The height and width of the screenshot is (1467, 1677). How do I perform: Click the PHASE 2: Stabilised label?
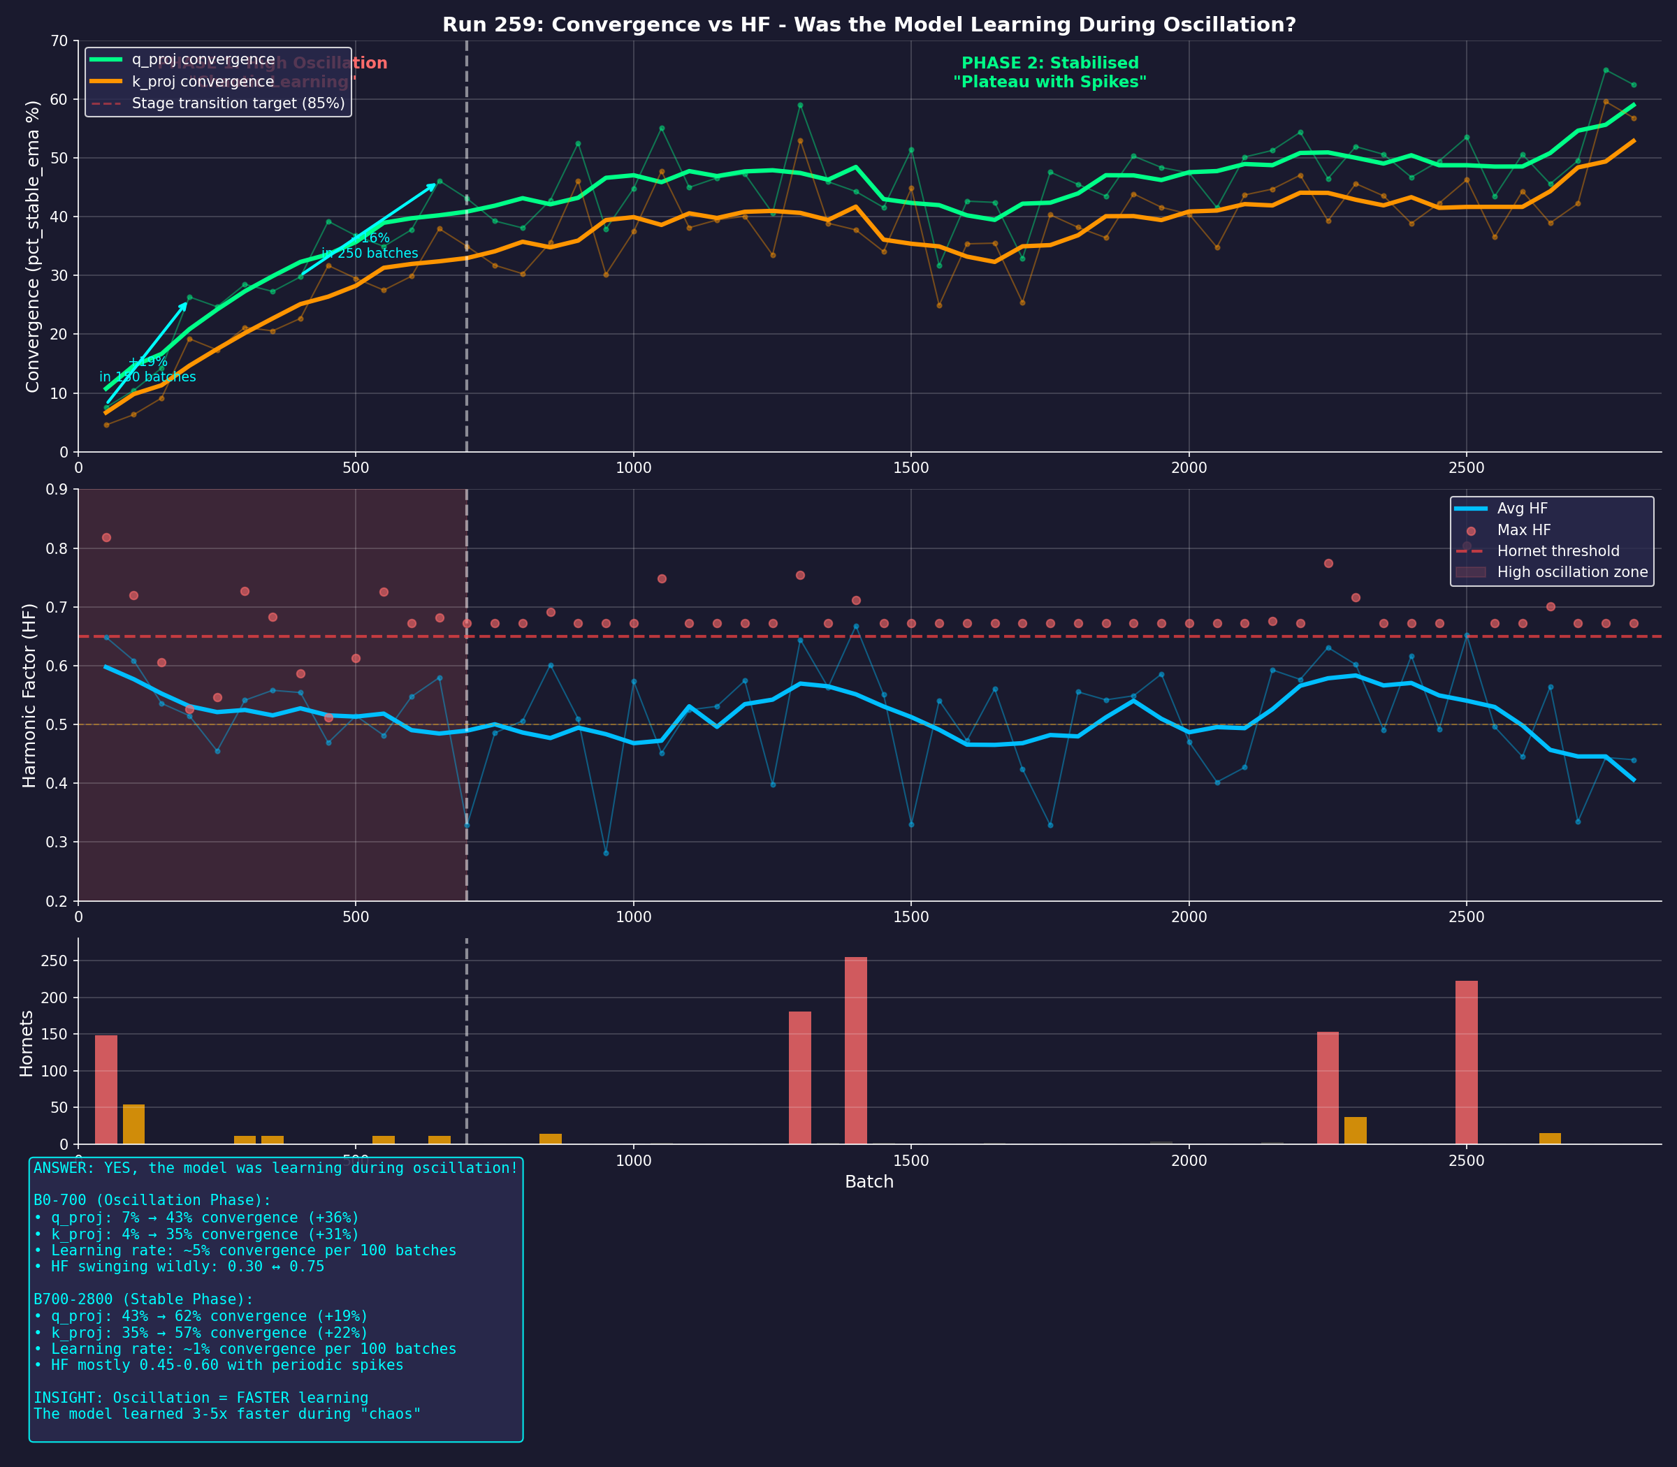tap(1051, 72)
